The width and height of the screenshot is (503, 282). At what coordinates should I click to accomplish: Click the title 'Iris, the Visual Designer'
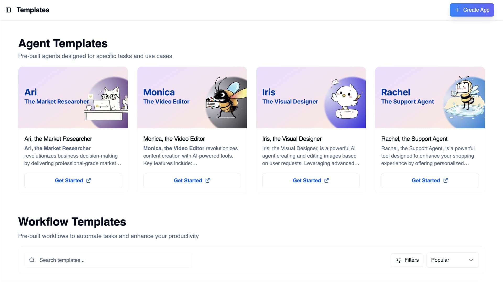tap(292, 139)
